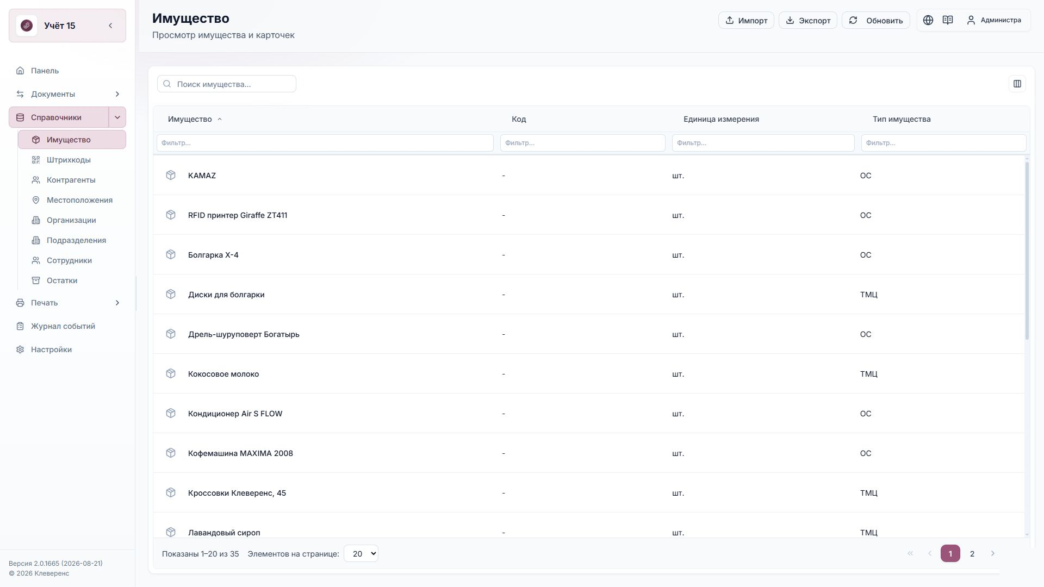Click the Импорт button
1044x587 pixels.
coord(746,20)
